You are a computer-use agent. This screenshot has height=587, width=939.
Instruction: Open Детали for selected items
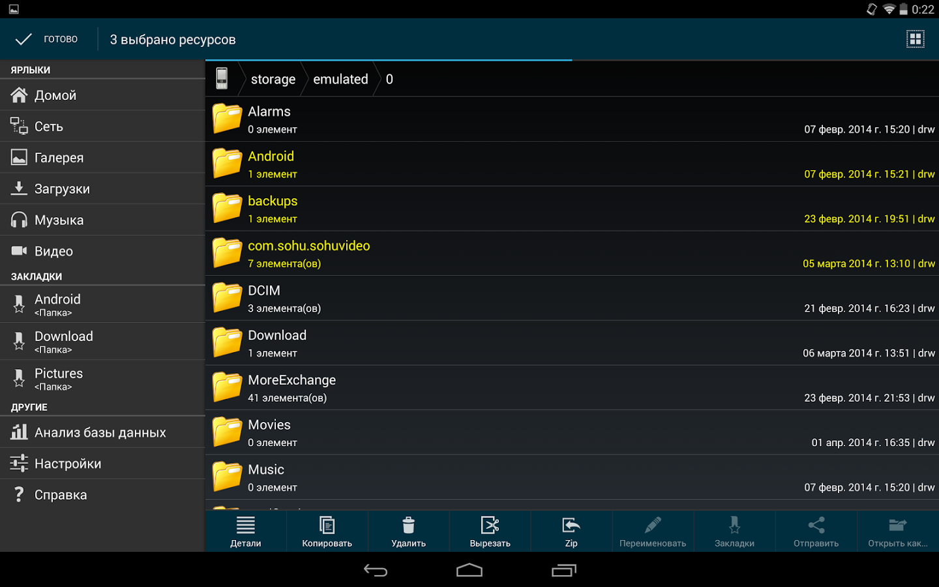tap(246, 532)
